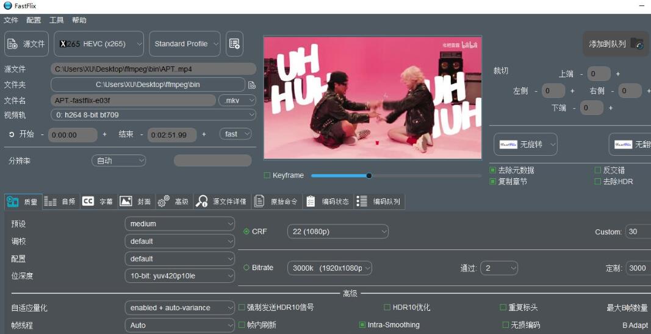Open the rotation 无旋转 dropdown
This screenshot has height=334, width=651.
pyautogui.click(x=525, y=144)
